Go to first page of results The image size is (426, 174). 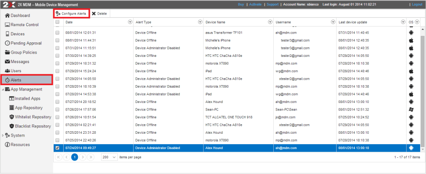pos(58,157)
